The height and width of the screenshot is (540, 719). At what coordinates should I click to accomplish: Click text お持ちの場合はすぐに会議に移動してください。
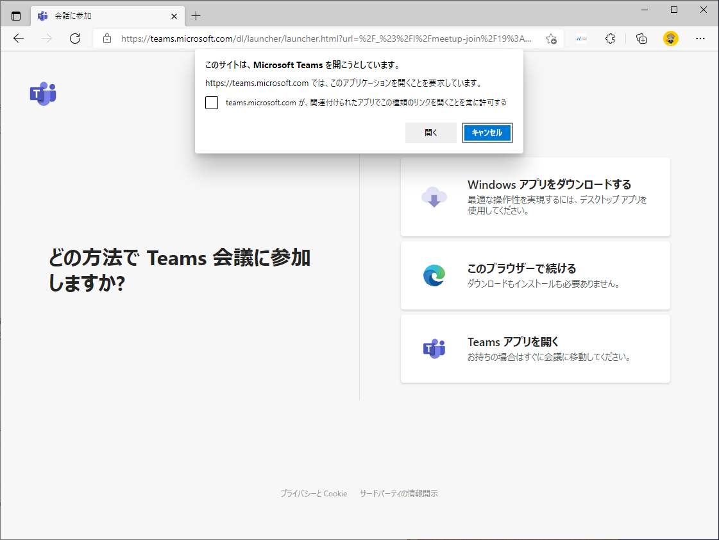[x=549, y=357]
